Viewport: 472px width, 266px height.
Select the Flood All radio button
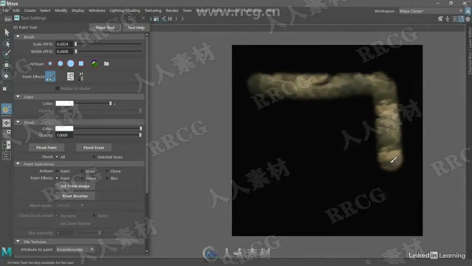coord(57,157)
